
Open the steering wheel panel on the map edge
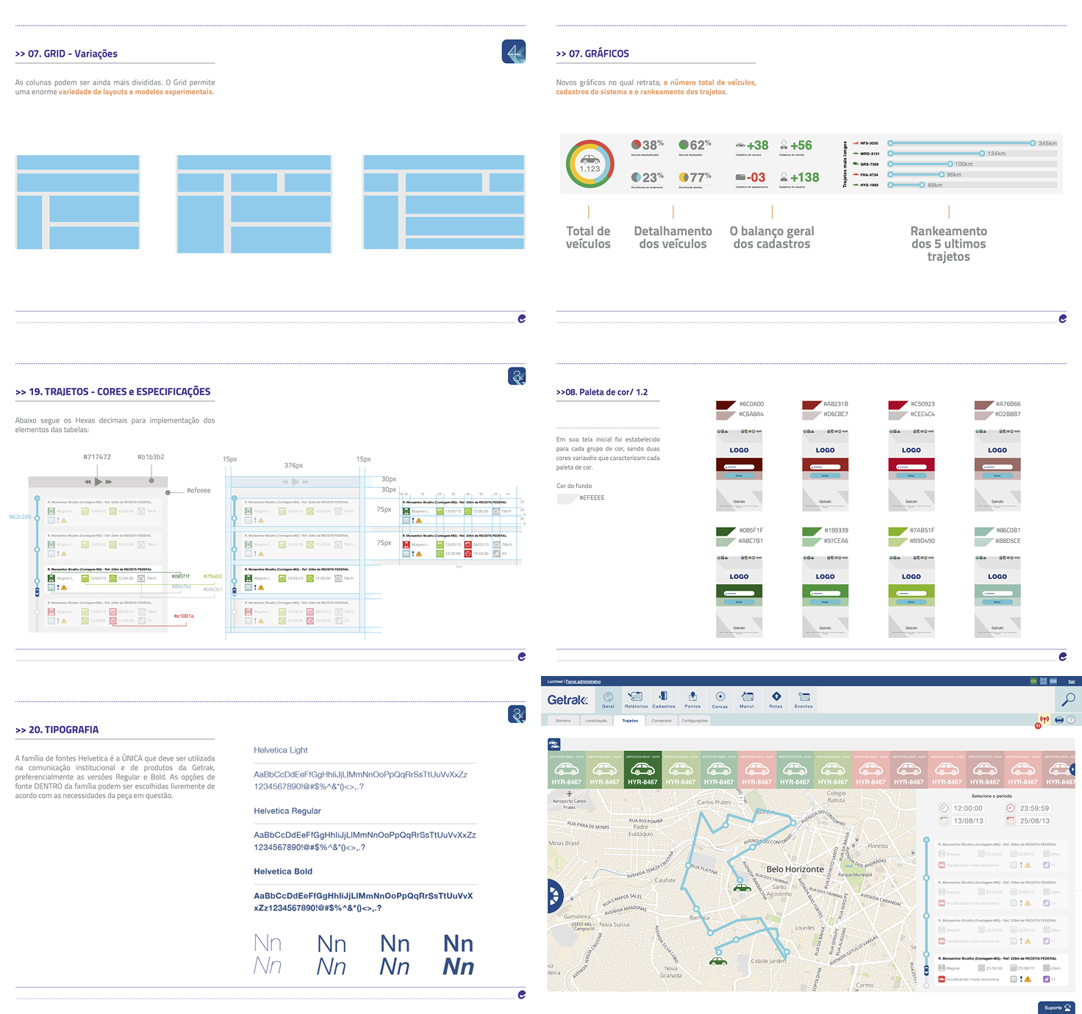pos(554,896)
